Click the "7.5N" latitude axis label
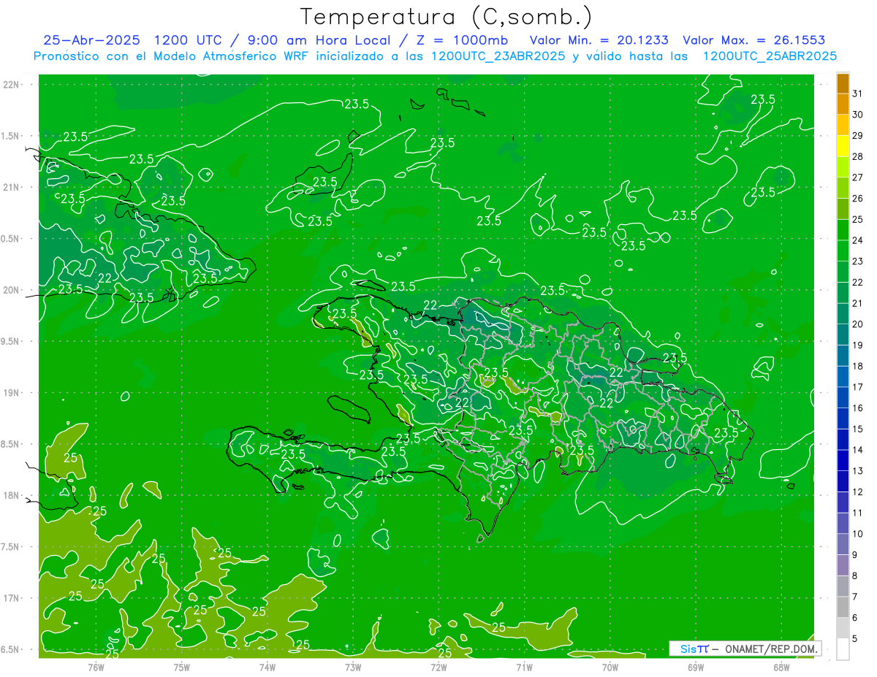The image size is (877, 677). pos(10,547)
